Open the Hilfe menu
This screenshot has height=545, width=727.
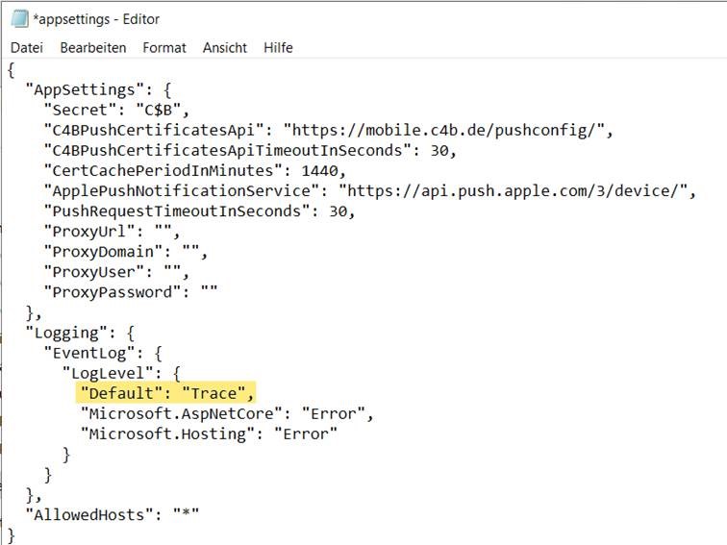click(278, 48)
